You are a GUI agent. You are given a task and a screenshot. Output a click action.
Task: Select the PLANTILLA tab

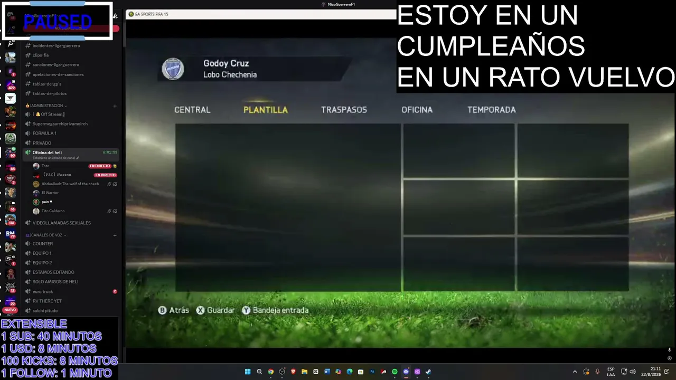266,110
